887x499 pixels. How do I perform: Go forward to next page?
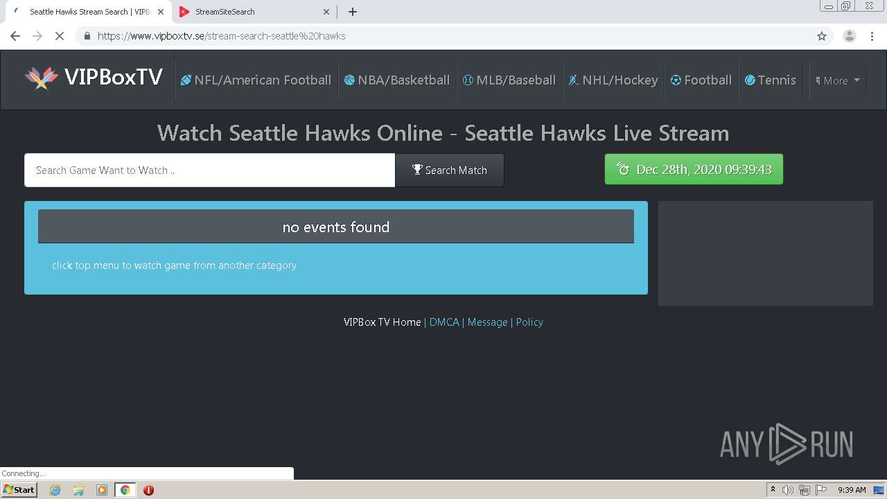point(37,36)
